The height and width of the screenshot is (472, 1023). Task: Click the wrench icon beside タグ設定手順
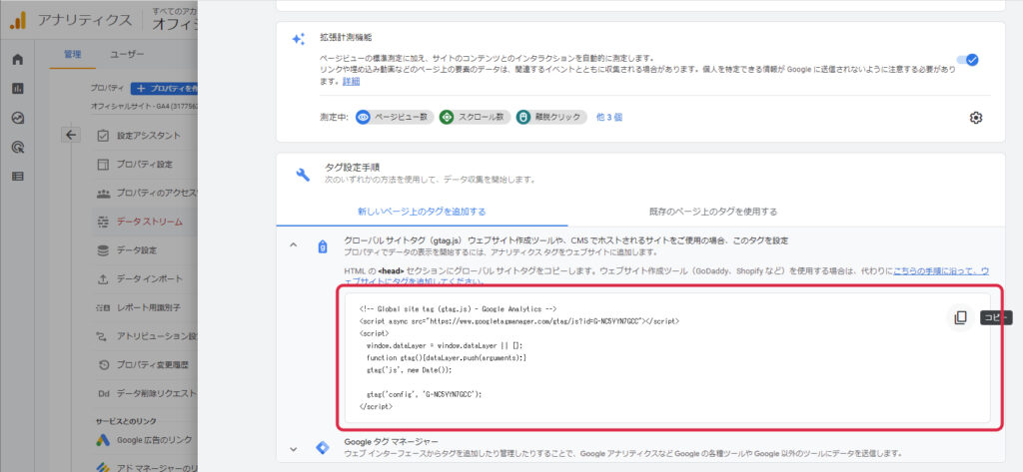(303, 174)
